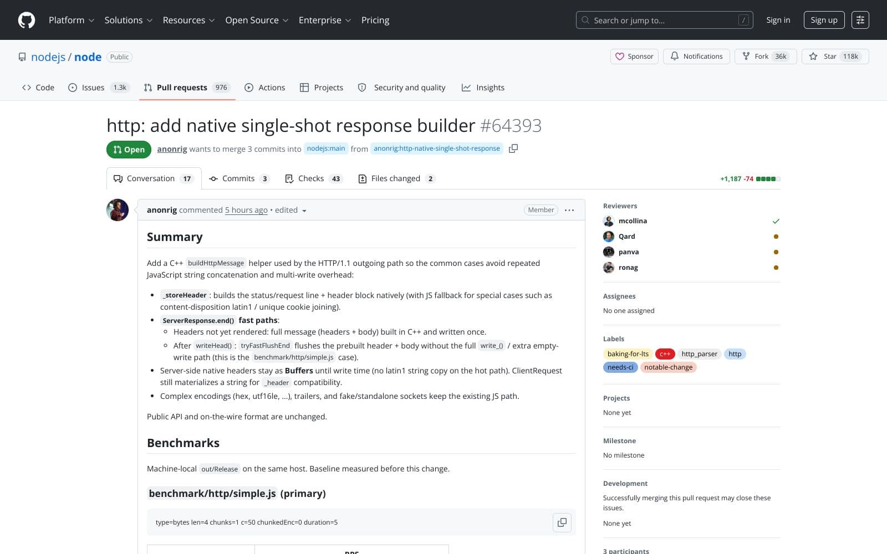
Task: Open reviewer Qard profile
Action: (x=627, y=237)
